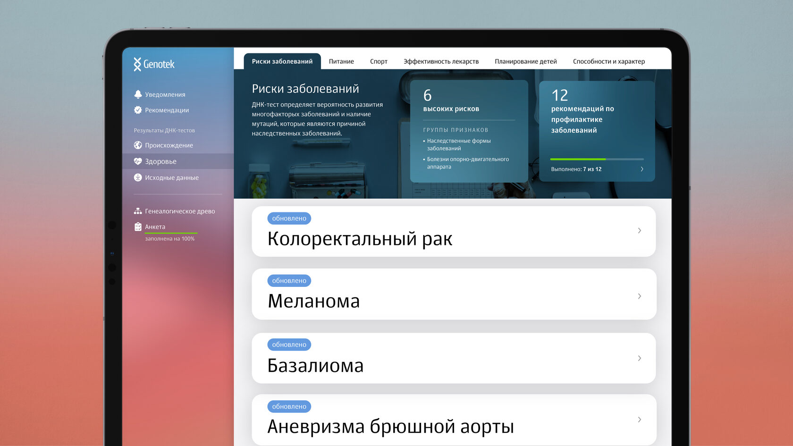This screenshot has width=793, height=446.
Task: Click the recommendations progress bar
Action: (597, 159)
